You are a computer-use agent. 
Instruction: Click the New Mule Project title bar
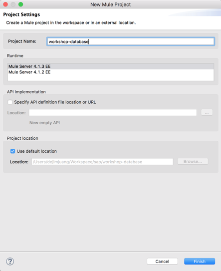[x=111, y=4]
